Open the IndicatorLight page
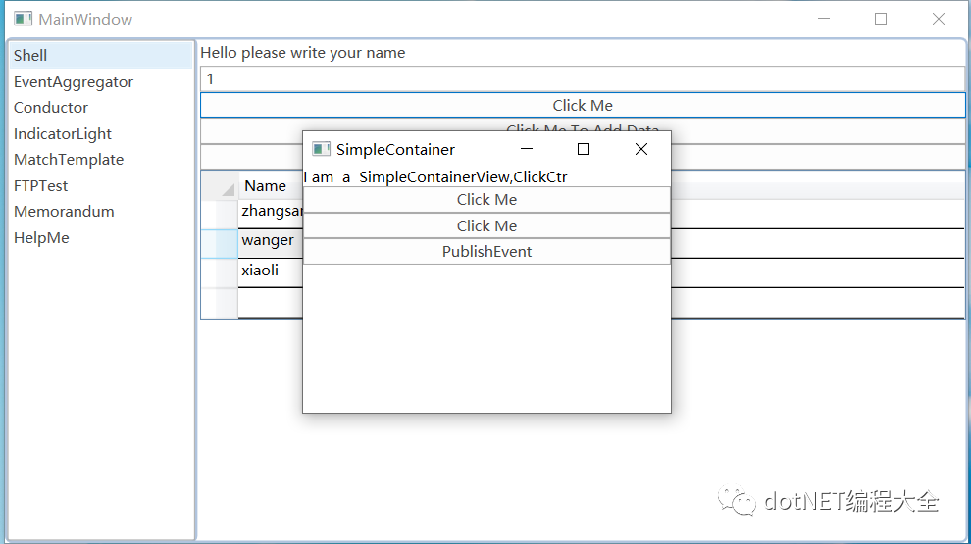 (x=63, y=134)
